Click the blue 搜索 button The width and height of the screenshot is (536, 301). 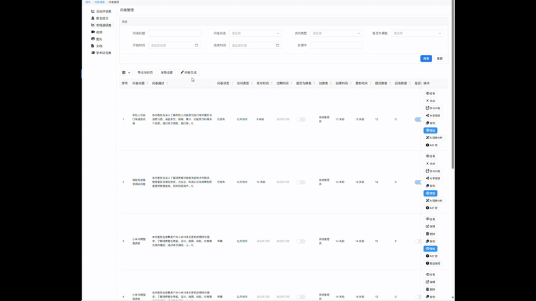point(426,58)
